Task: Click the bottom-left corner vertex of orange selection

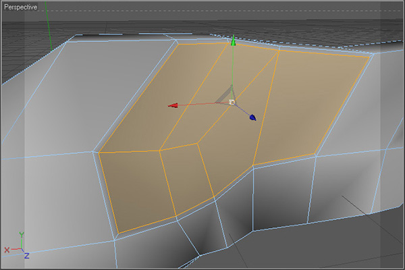Action: tap(117, 235)
